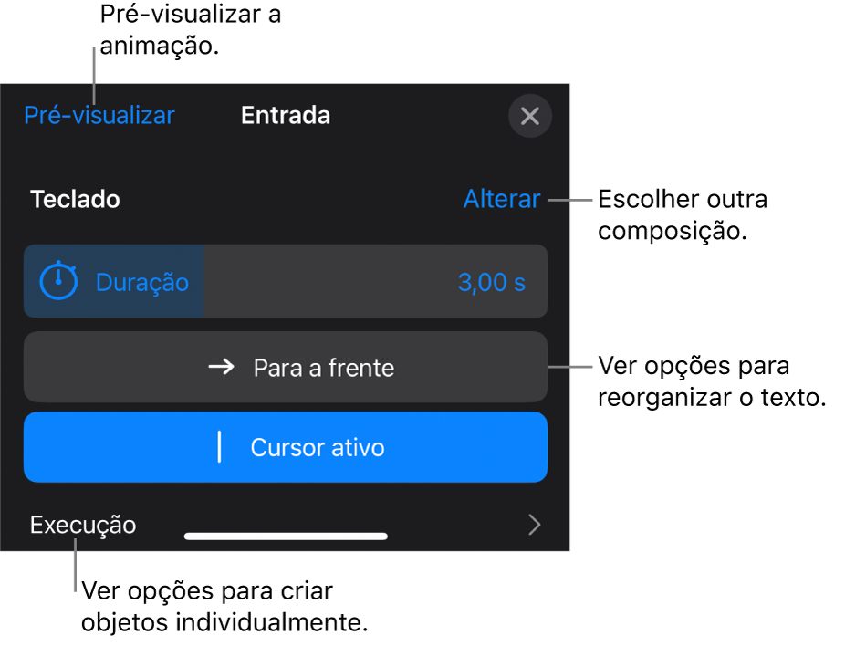The width and height of the screenshot is (845, 646).
Task: Click the 3,00 s duration value
Action: (492, 282)
